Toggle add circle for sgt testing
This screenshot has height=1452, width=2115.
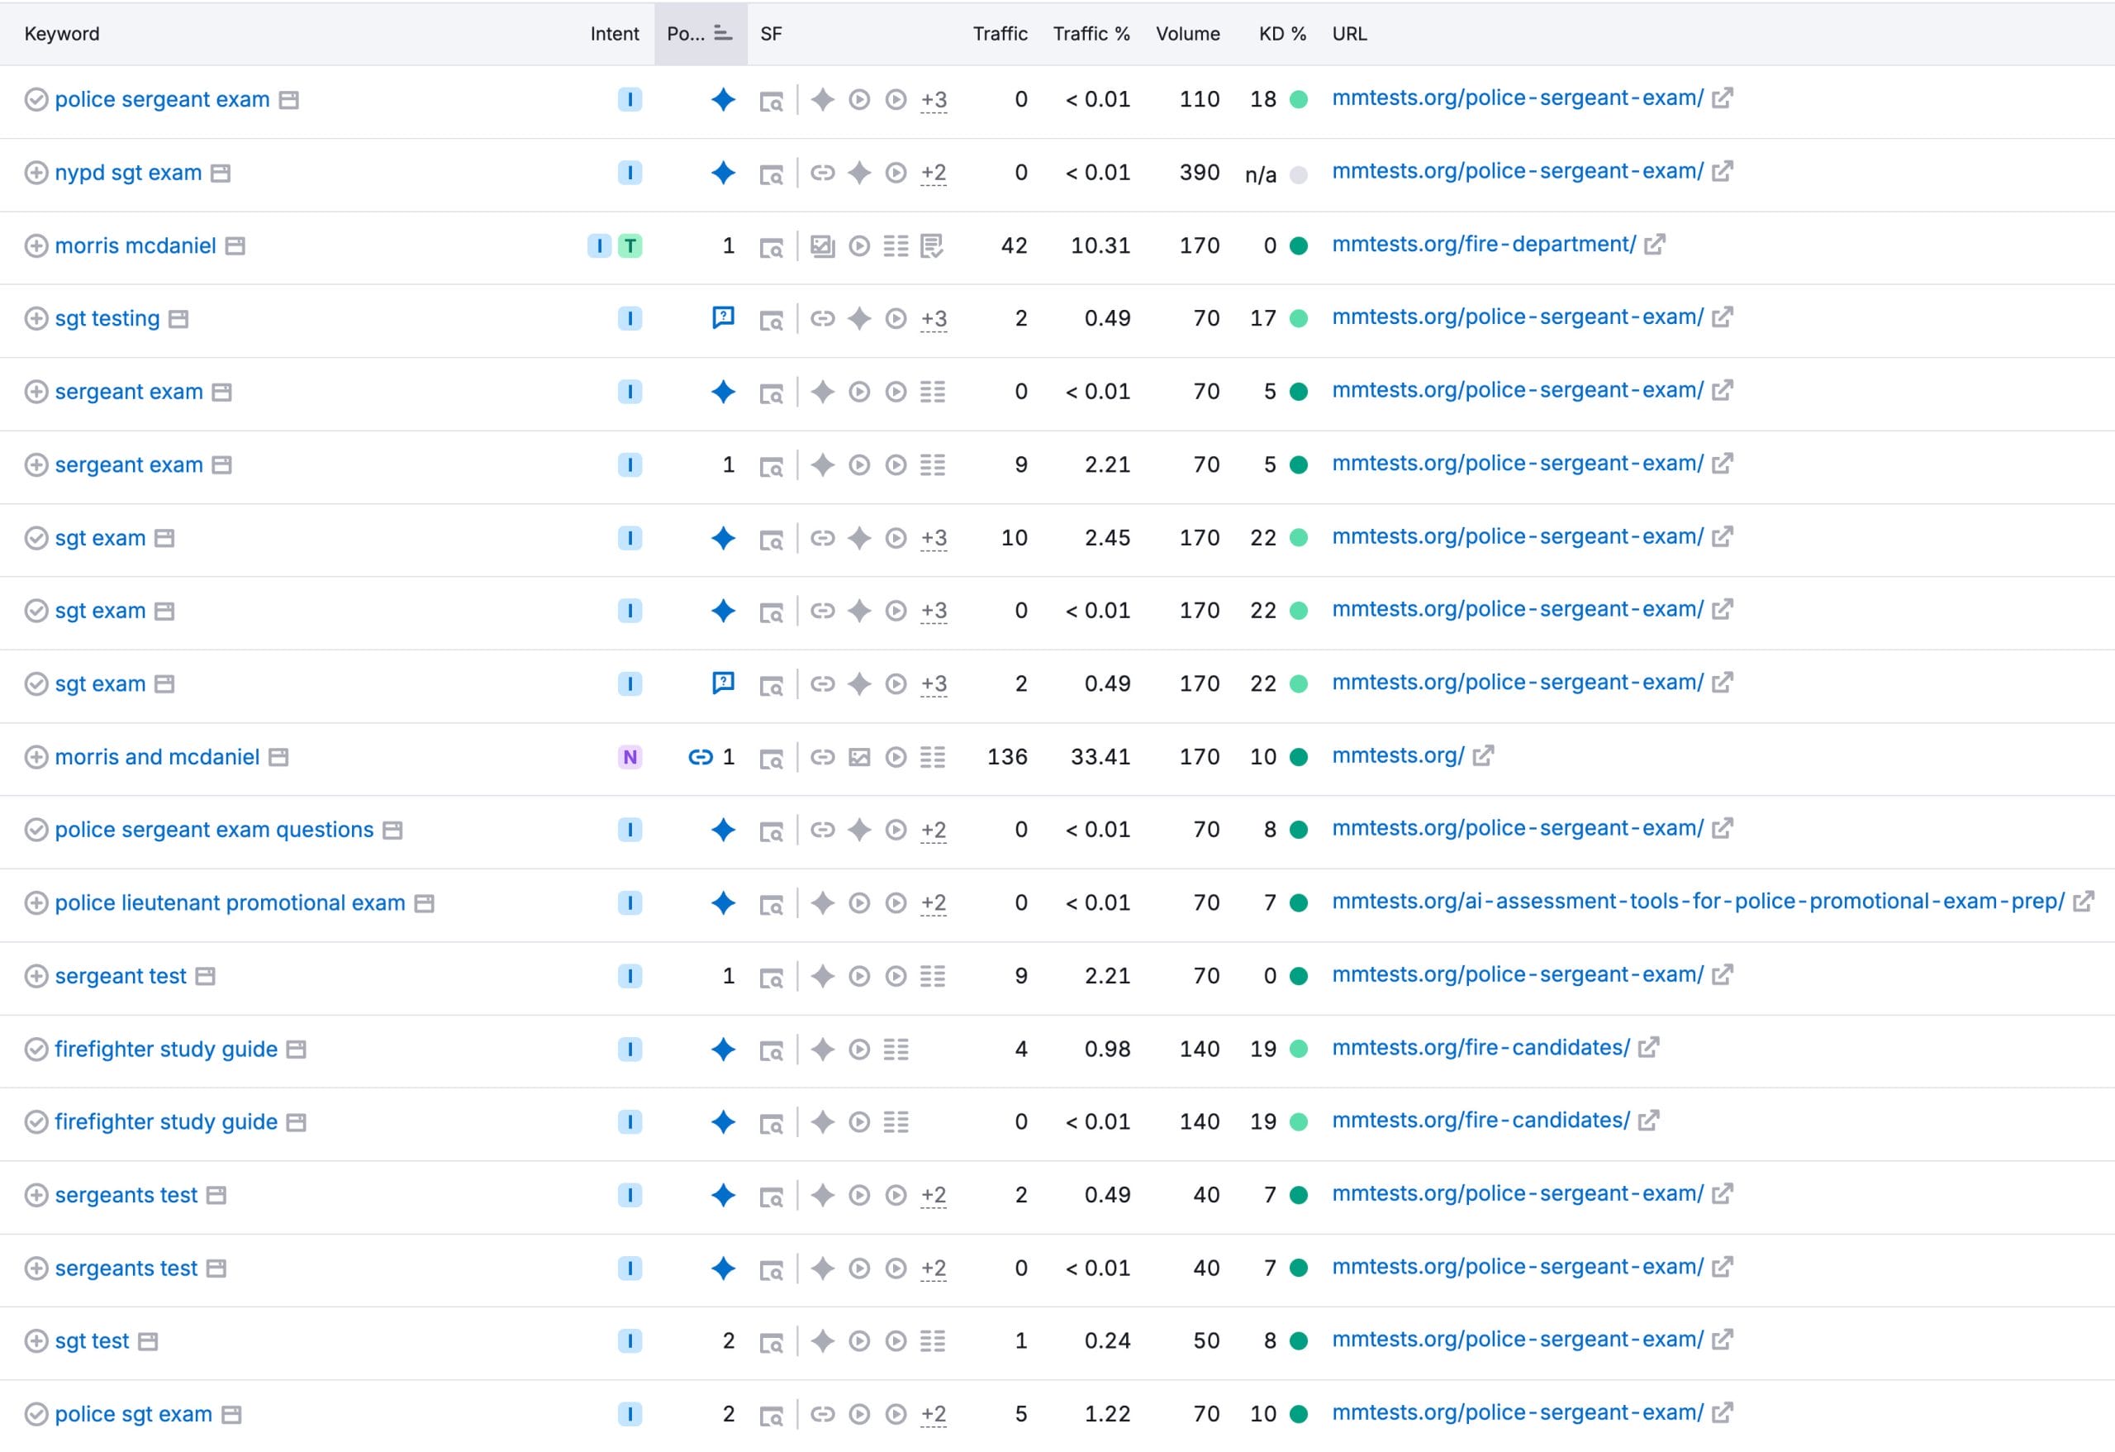pyautogui.click(x=36, y=319)
